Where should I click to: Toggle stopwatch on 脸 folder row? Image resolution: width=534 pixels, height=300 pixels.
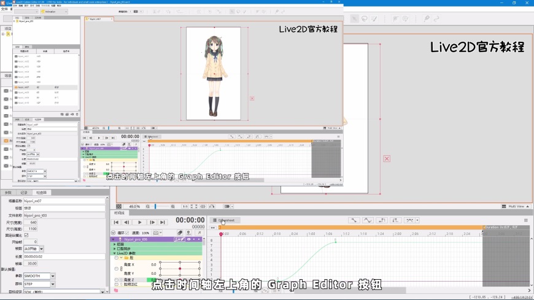point(117,258)
